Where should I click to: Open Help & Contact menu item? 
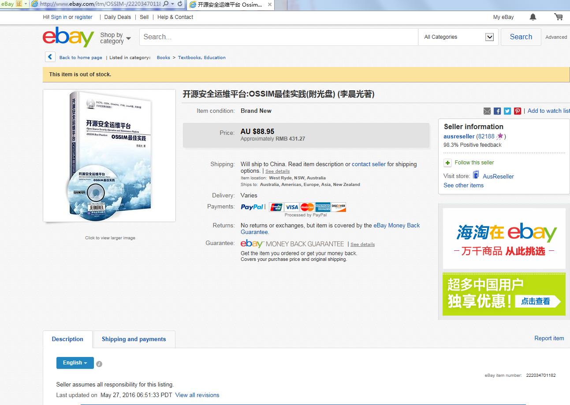pos(175,17)
